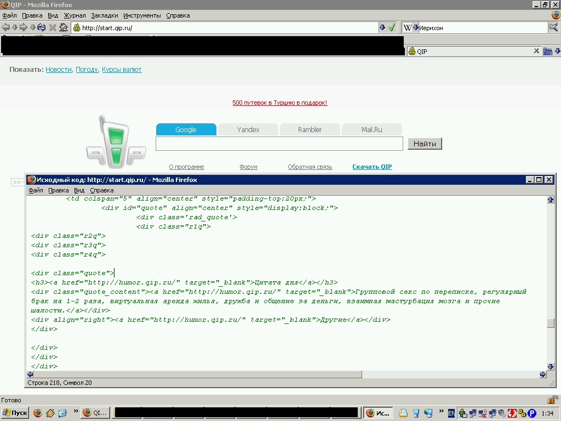Switch to source code window taskbar button
This screenshot has height=421, width=561.
coord(378,413)
